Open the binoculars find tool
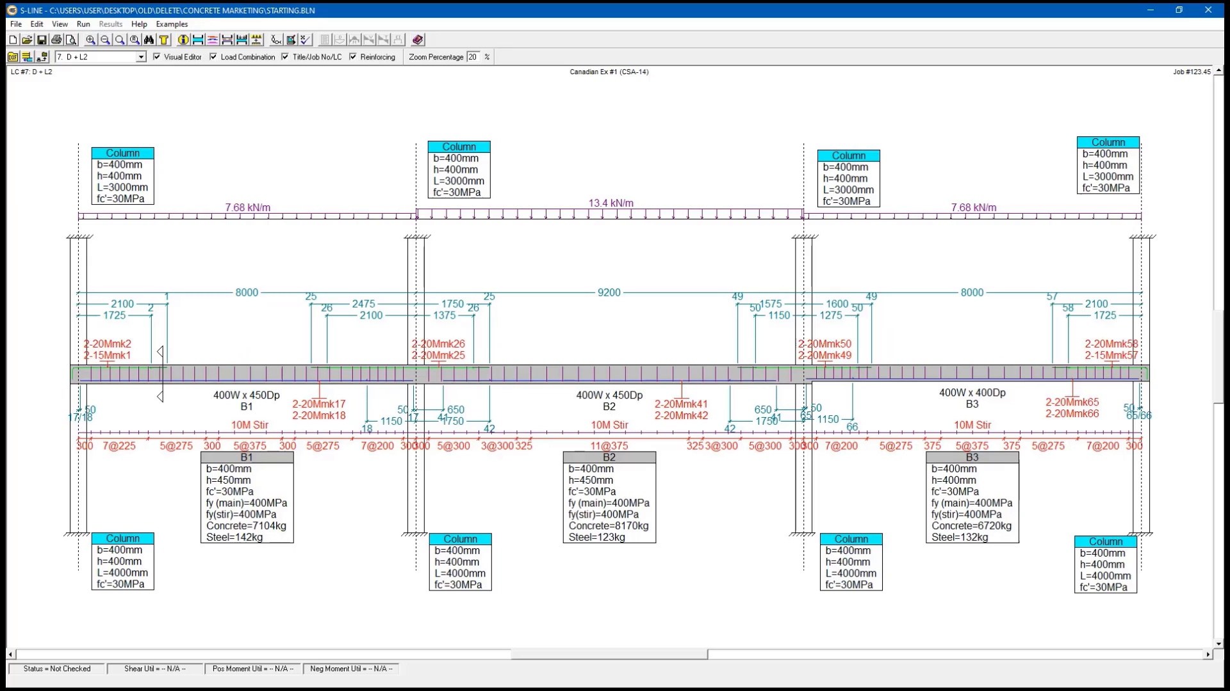The height and width of the screenshot is (691, 1230). 149,40
